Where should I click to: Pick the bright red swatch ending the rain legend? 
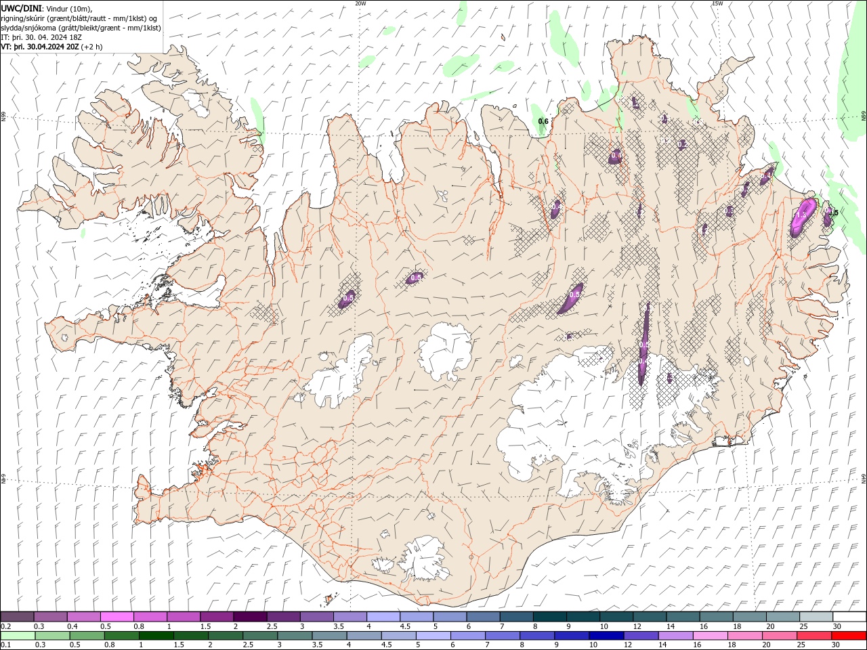(x=849, y=636)
